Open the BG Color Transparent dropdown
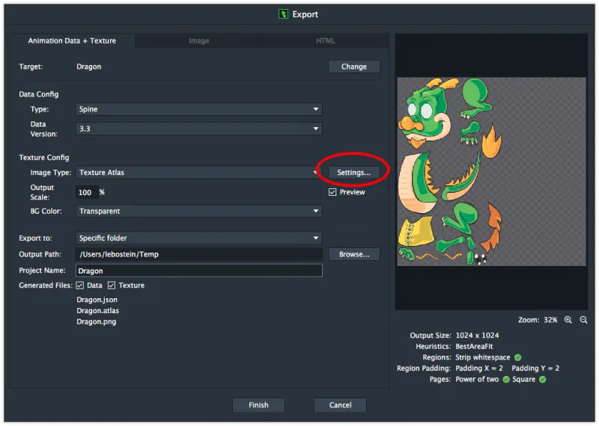 point(199,212)
